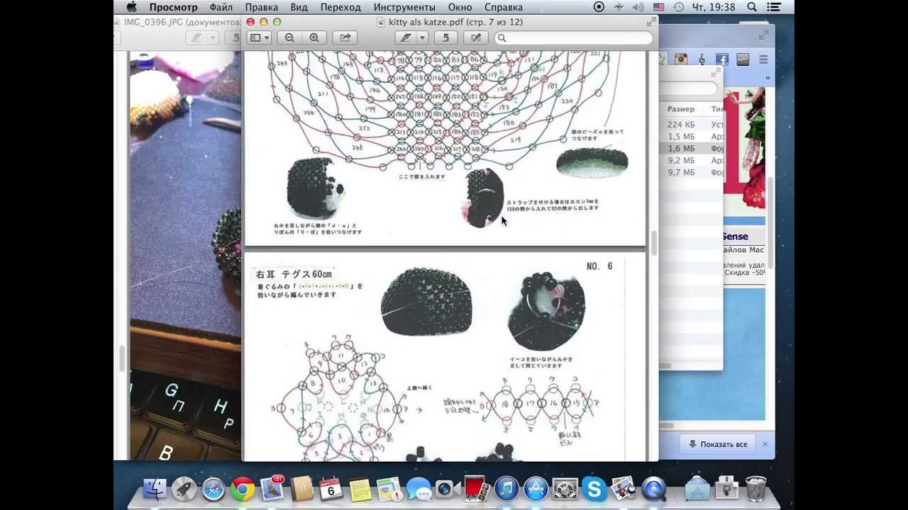The width and height of the screenshot is (908, 510).
Task: Open the browser's hamburger menu
Action: click(763, 60)
